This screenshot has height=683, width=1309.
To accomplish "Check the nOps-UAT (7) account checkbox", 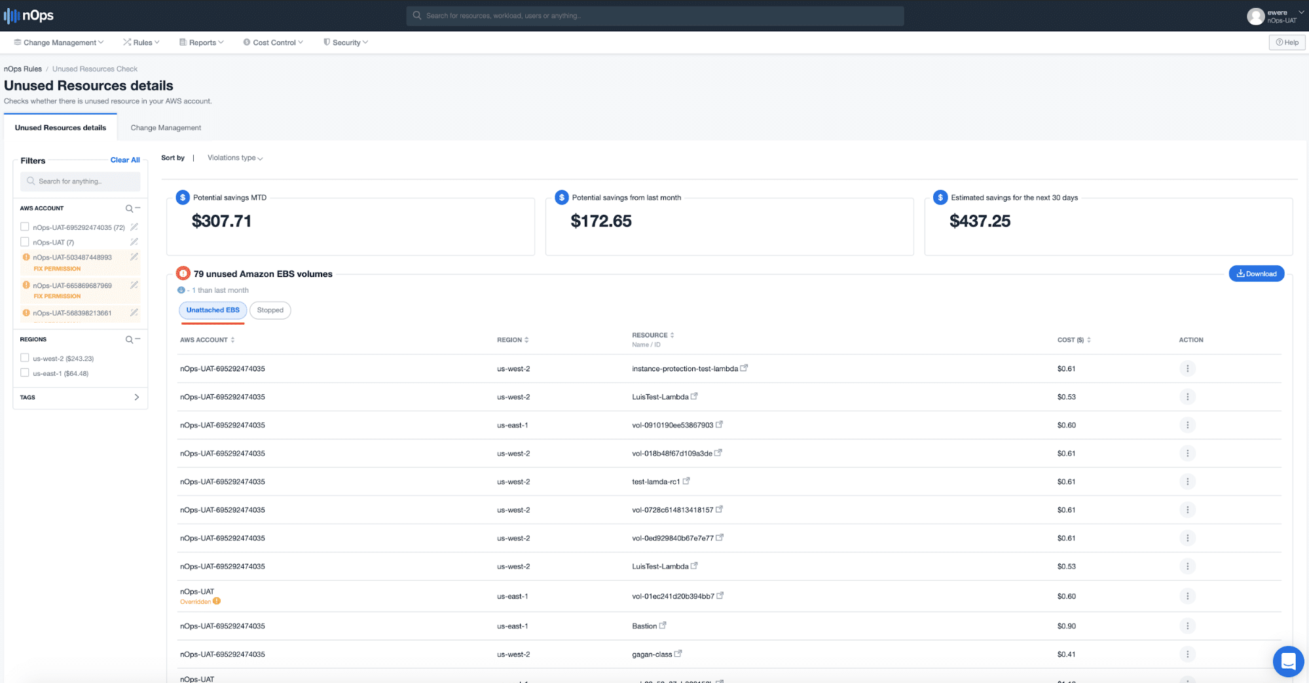I will click(x=25, y=242).
